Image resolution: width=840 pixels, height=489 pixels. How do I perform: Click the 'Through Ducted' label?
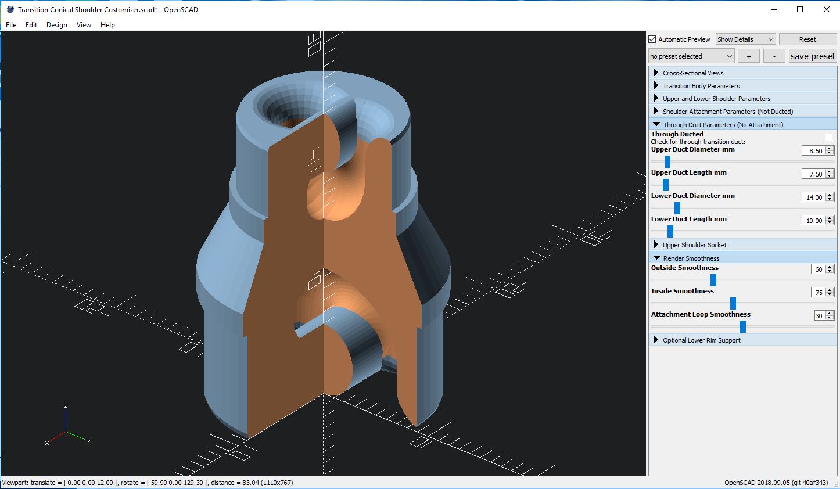(x=677, y=134)
